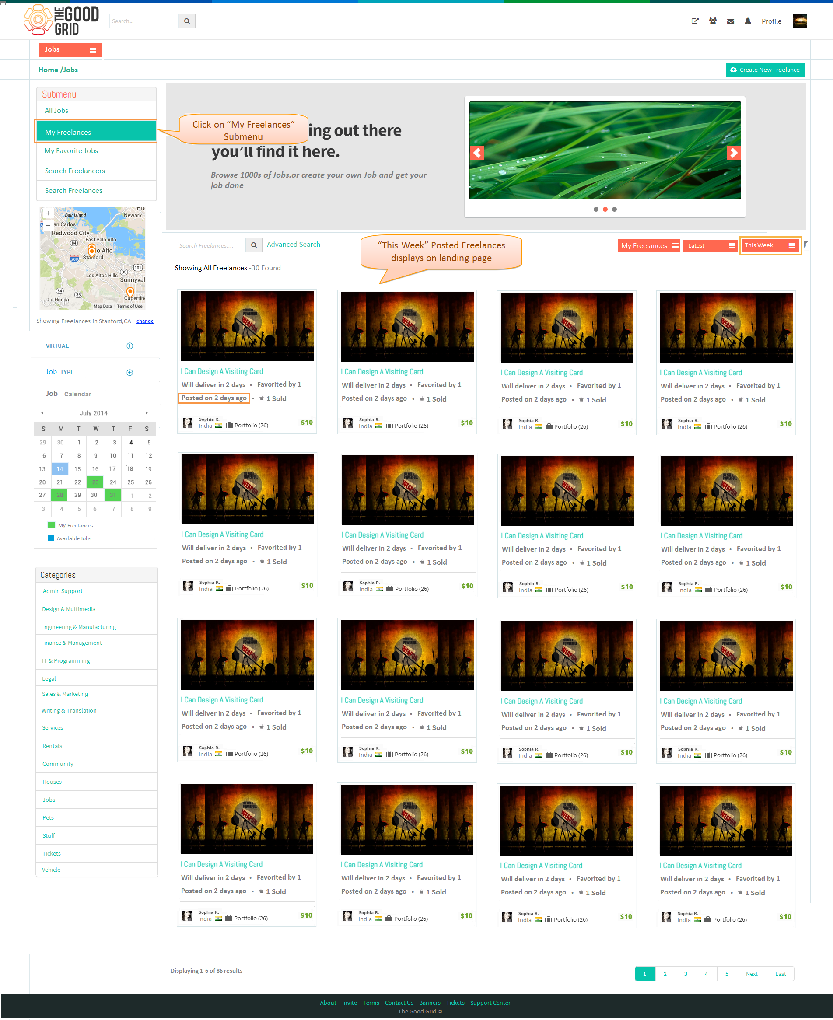Show previous banner slide with left arrow

477,153
